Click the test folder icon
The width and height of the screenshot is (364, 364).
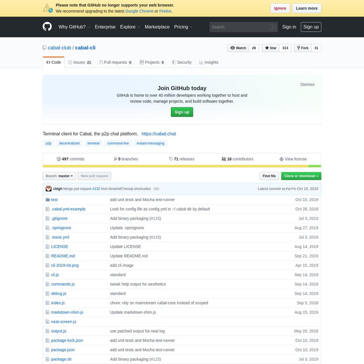pyautogui.click(x=48, y=199)
